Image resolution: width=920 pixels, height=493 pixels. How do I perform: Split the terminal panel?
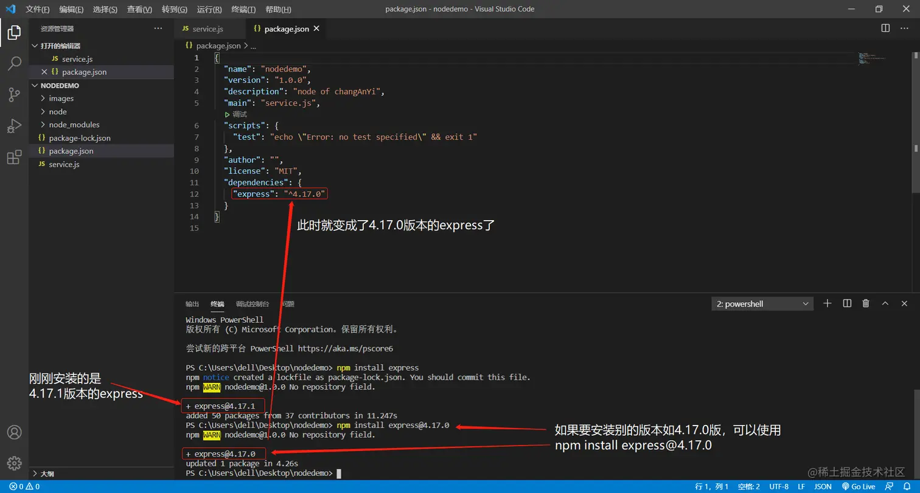[847, 303]
